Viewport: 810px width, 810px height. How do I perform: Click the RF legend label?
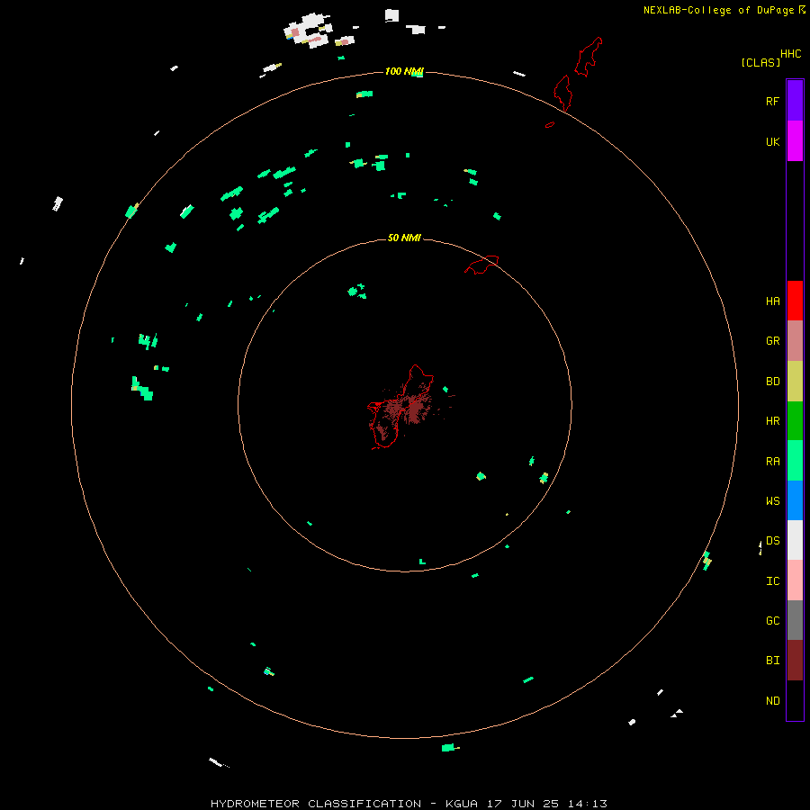[x=772, y=102]
